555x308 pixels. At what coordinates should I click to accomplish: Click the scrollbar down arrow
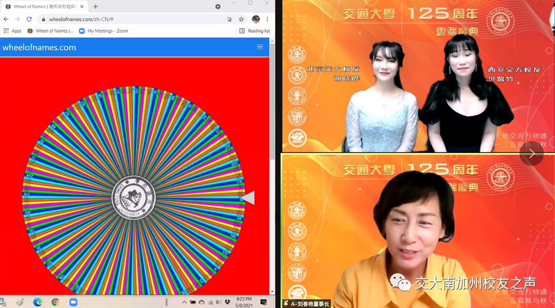(272, 292)
